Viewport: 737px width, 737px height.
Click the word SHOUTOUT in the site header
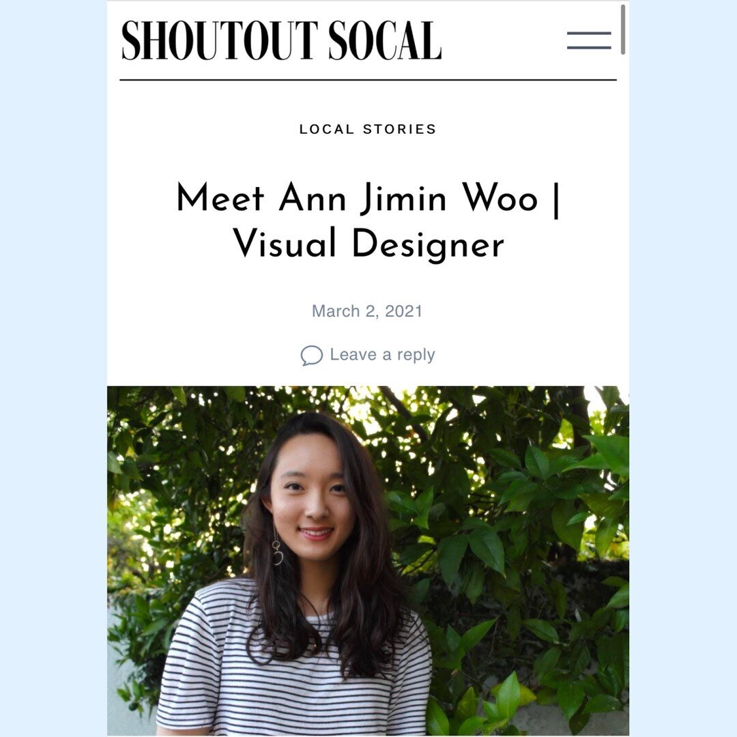click(220, 40)
